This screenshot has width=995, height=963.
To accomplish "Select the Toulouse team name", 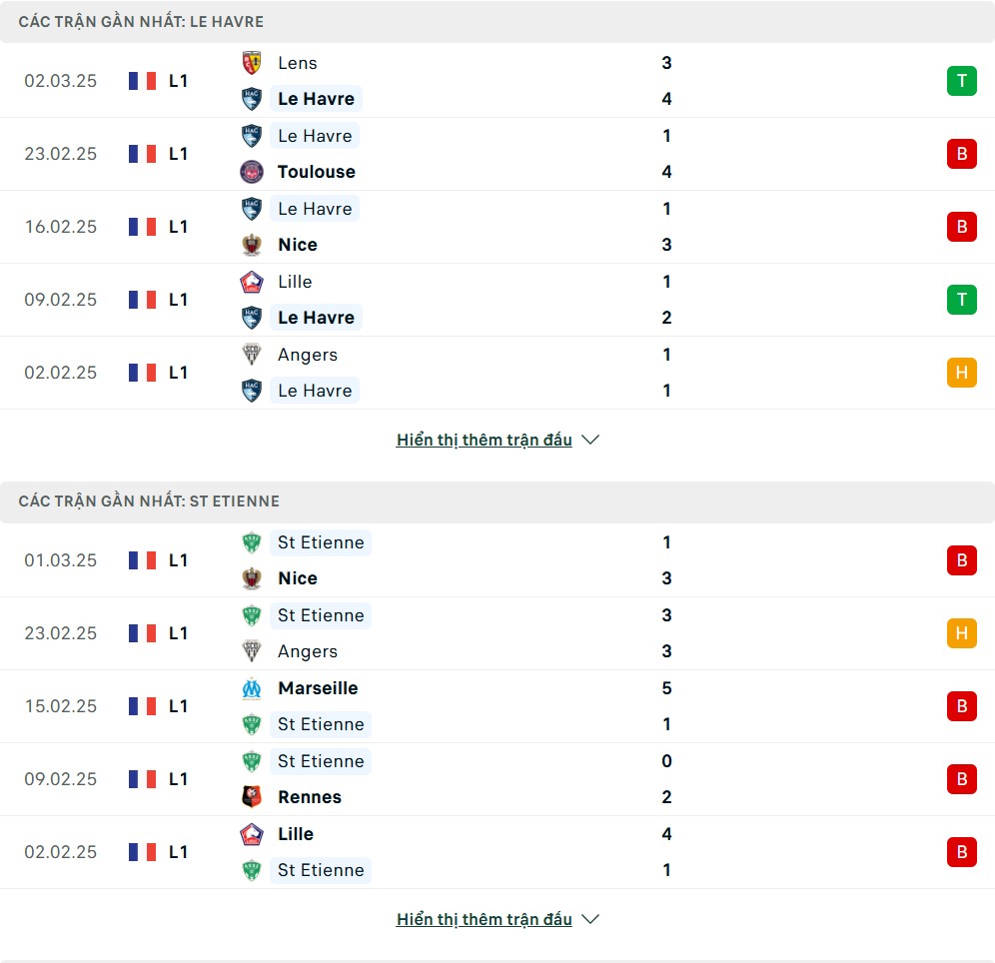I will pos(317,172).
